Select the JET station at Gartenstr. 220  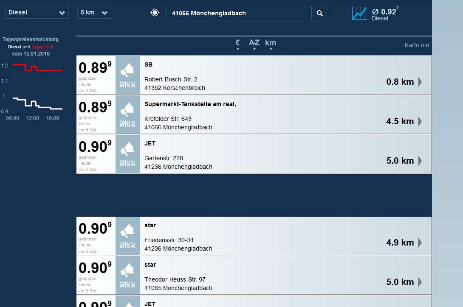150,144
